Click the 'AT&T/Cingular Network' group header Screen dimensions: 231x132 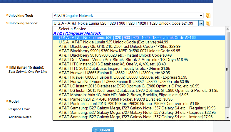pos(77,33)
